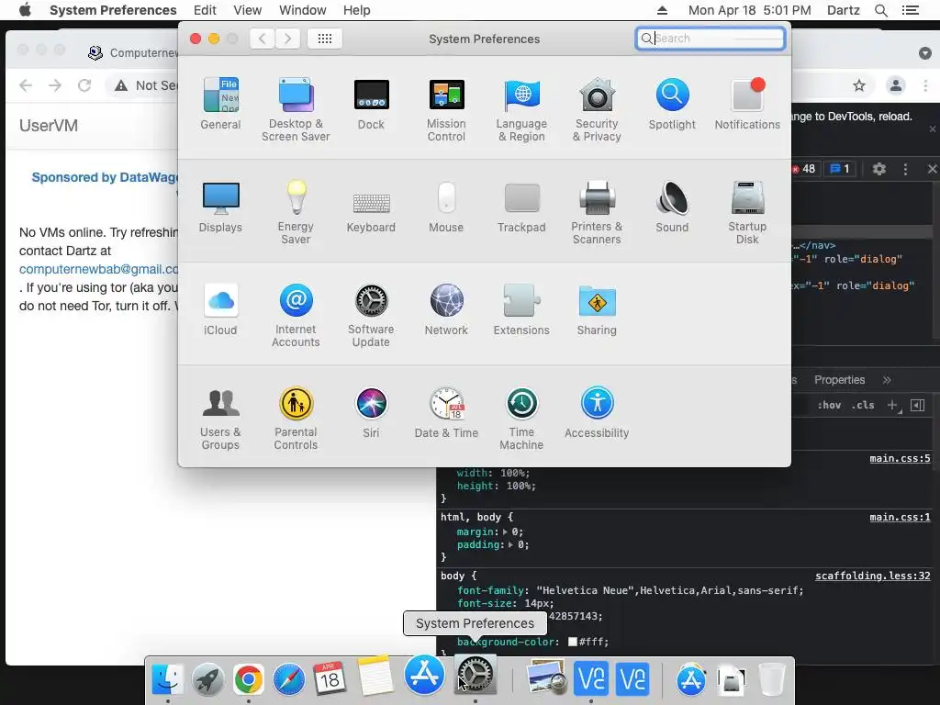Viewport: 940px width, 705px height.
Task: Open Sharing preferences
Action: [x=597, y=309]
